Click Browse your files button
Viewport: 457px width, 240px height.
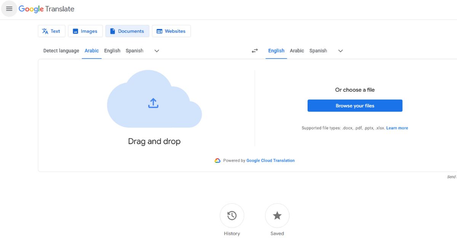point(355,106)
